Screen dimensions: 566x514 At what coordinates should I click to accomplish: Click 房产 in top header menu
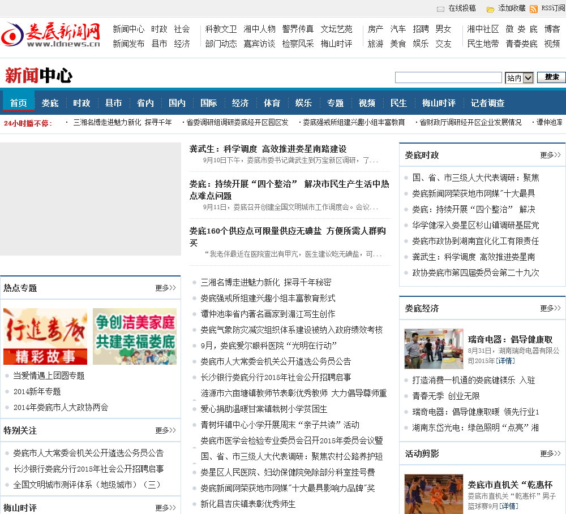tap(375, 29)
